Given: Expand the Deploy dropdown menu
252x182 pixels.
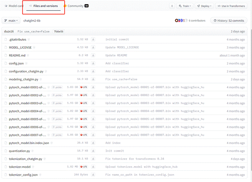Looking at the screenshot, I should [204, 6].
